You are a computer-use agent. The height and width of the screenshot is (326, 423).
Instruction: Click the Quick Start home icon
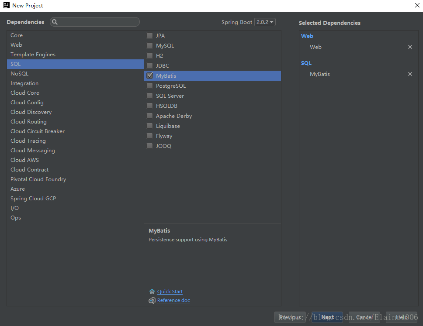point(152,292)
